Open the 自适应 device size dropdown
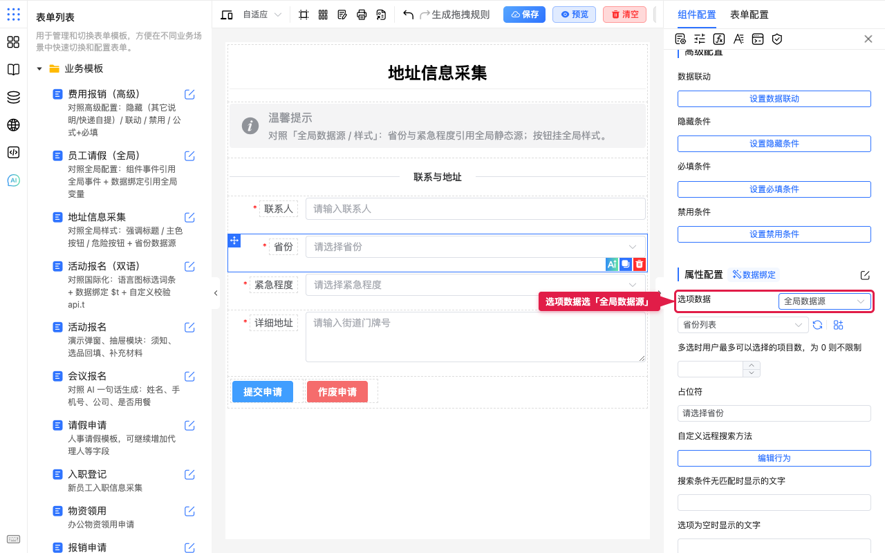 [262, 15]
